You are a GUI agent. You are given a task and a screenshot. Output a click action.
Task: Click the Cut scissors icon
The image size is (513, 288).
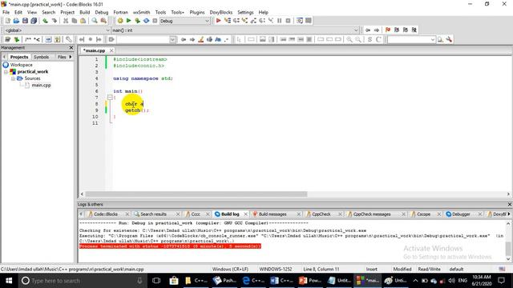[x=66, y=21]
